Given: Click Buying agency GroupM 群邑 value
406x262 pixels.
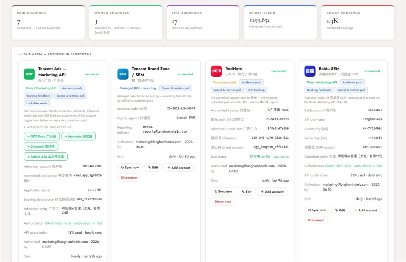Looking at the screenshot, I should [x=186, y=118].
